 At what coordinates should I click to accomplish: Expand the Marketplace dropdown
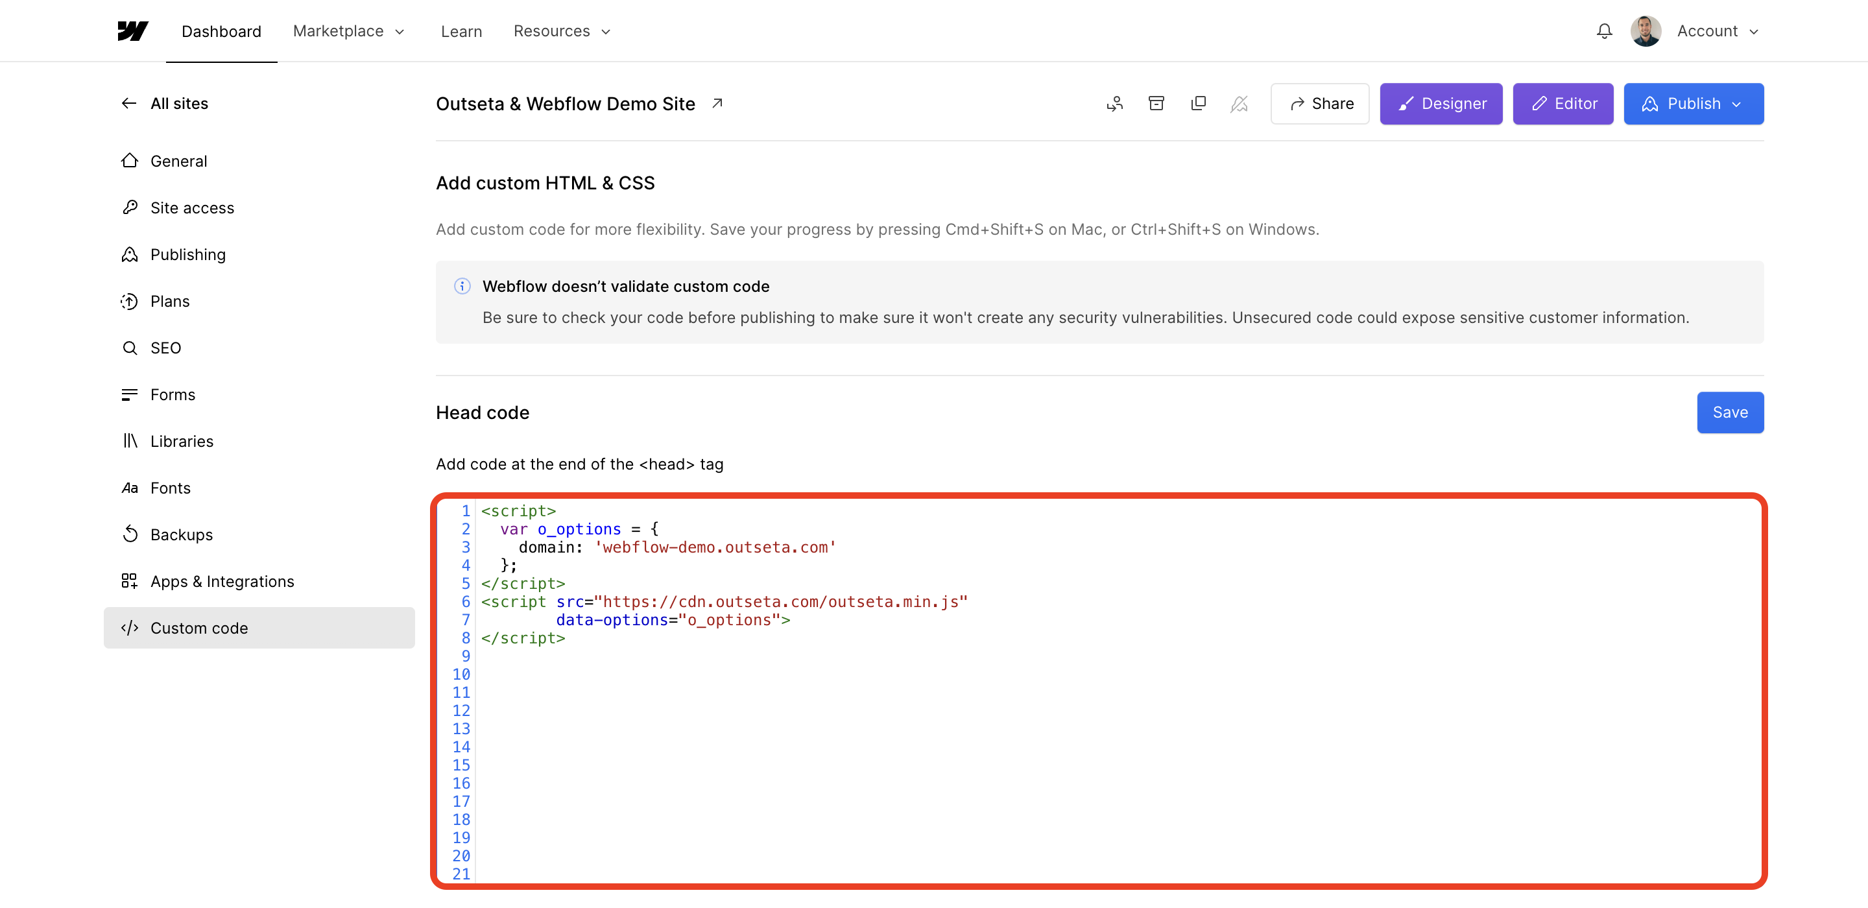(349, 31)
